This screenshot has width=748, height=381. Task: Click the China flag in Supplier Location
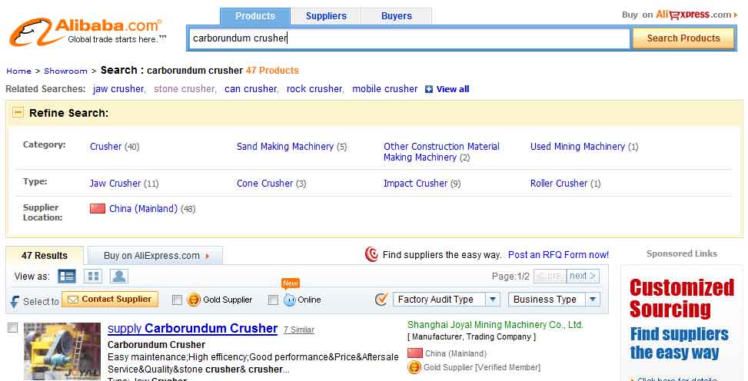point(98,209)
